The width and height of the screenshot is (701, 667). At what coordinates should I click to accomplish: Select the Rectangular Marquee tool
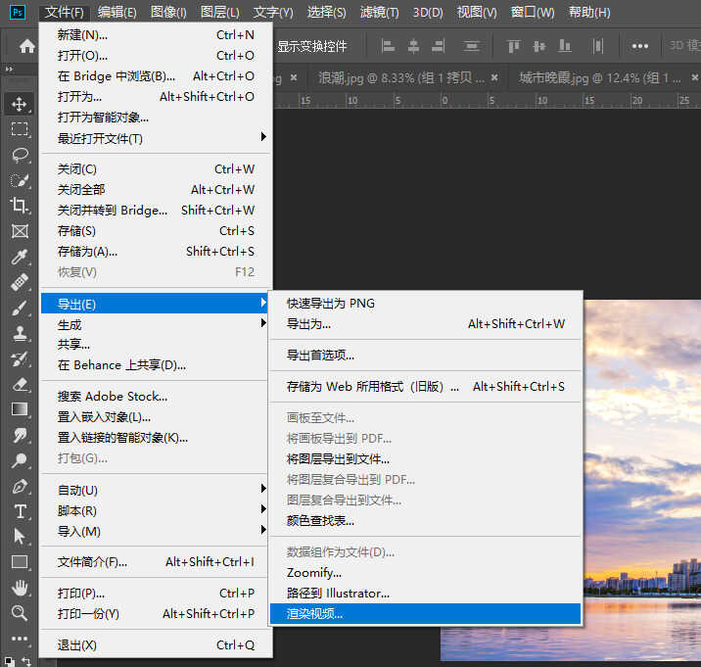[19, 129]
